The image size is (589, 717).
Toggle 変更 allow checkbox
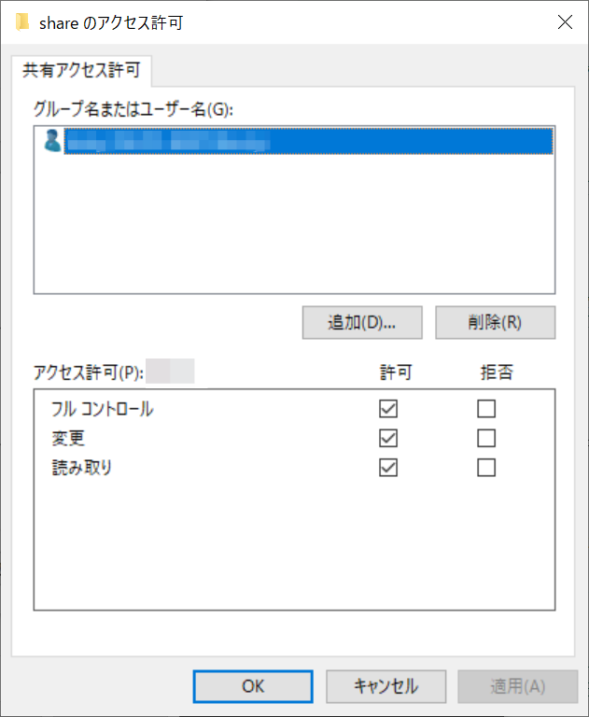coord(387,438)
